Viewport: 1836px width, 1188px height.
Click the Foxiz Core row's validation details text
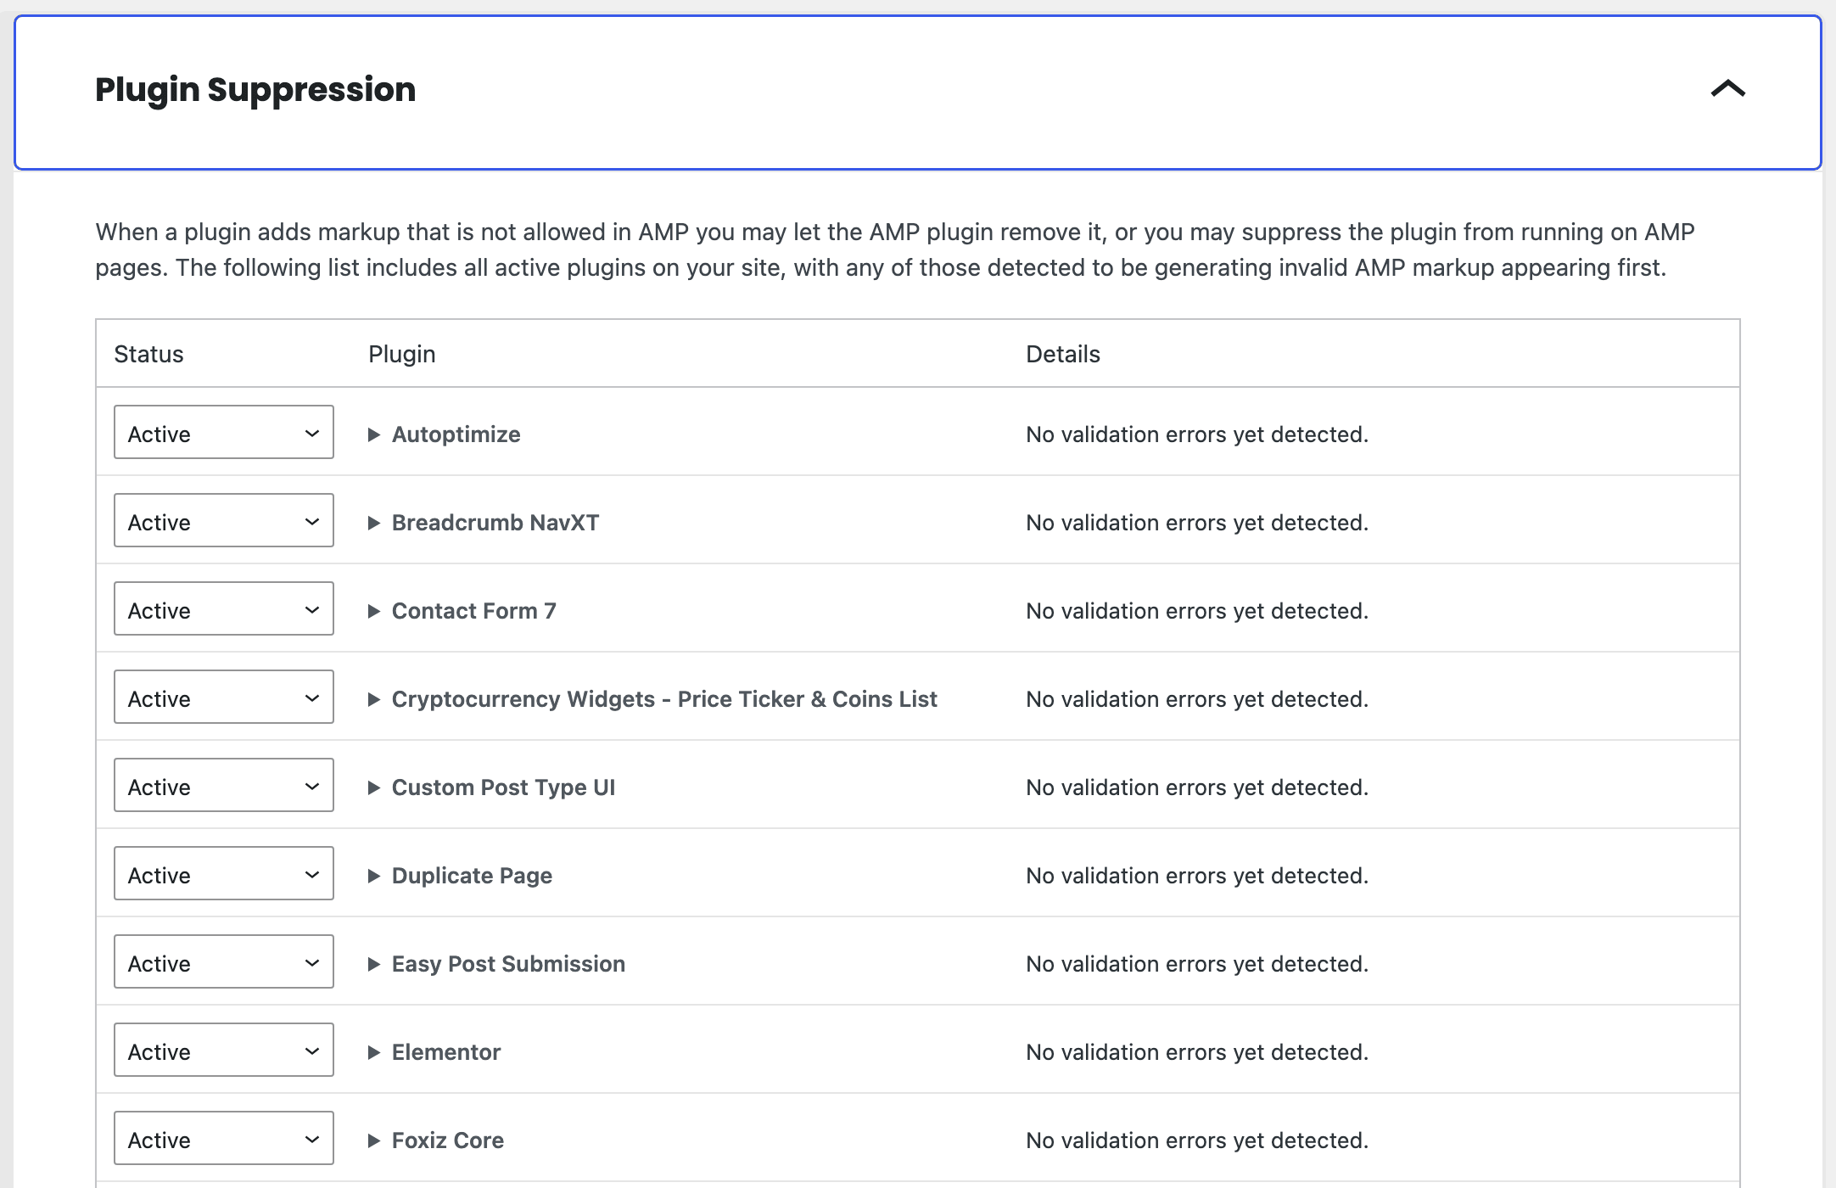1197,1140
